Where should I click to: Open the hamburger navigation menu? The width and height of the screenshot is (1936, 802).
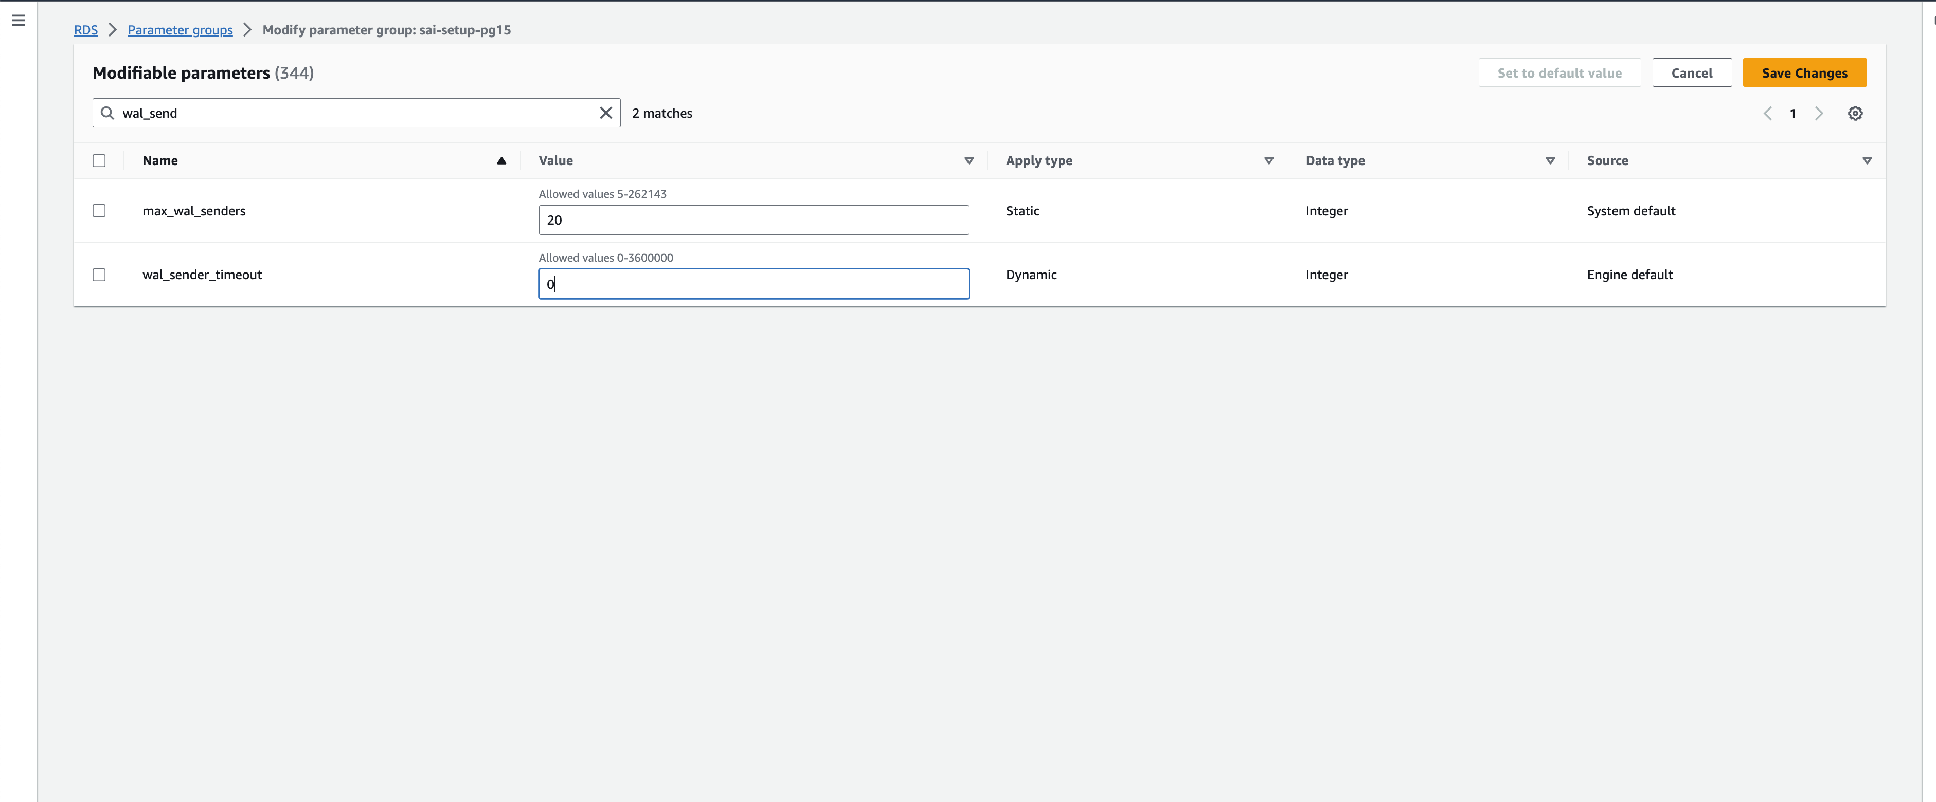[19, 20]
